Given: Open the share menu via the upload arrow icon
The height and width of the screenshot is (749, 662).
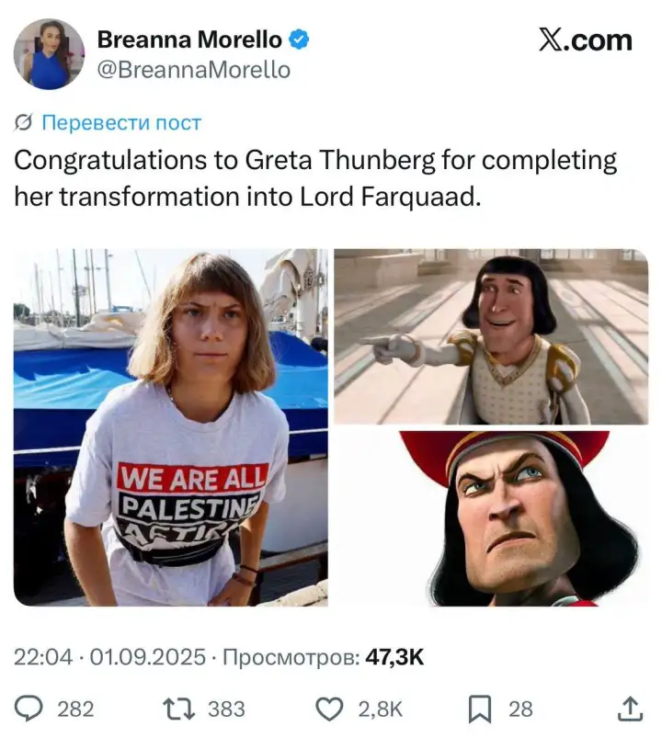Looking at the screenshot, I should point(629,709).
